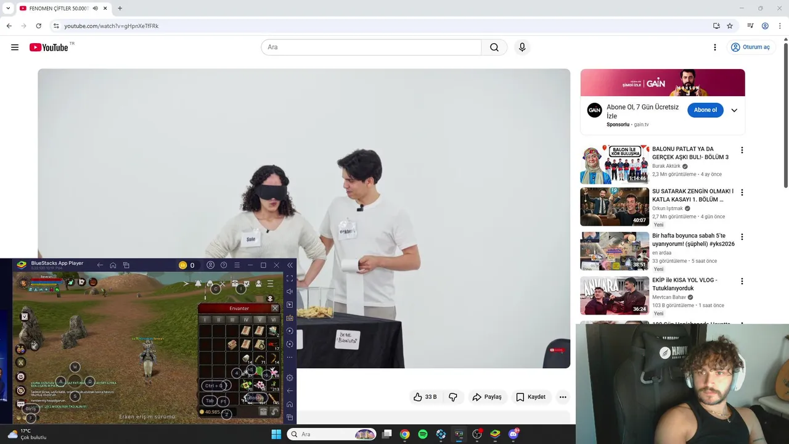Open options for BALONU PATLAT video
The width and height of the screenshot is (789, 444).
[742, 150]
